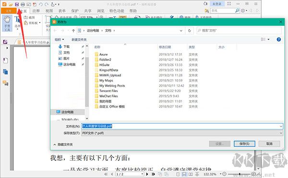Click the refresh button in Save As dialog

tap(190, 31)
